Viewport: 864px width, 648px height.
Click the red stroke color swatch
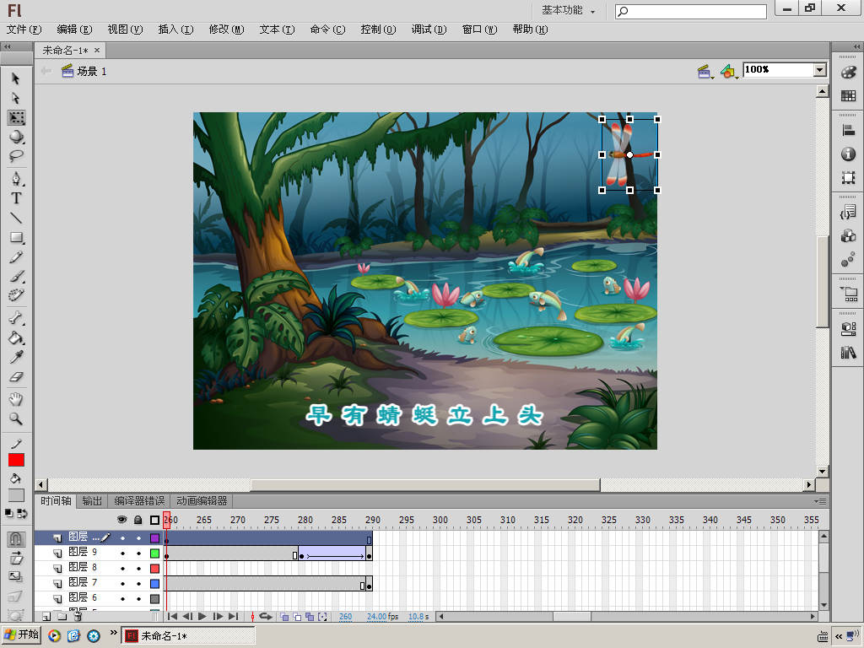(16, 460)
